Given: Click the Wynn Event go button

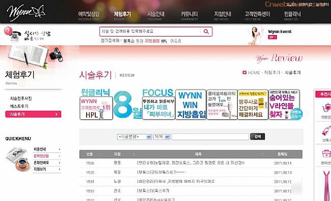Looking at the screenshot, I should click(272, 37).
